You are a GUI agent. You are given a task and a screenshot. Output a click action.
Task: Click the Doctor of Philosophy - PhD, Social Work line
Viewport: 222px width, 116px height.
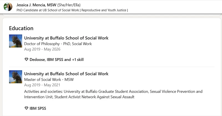point(58,44)
